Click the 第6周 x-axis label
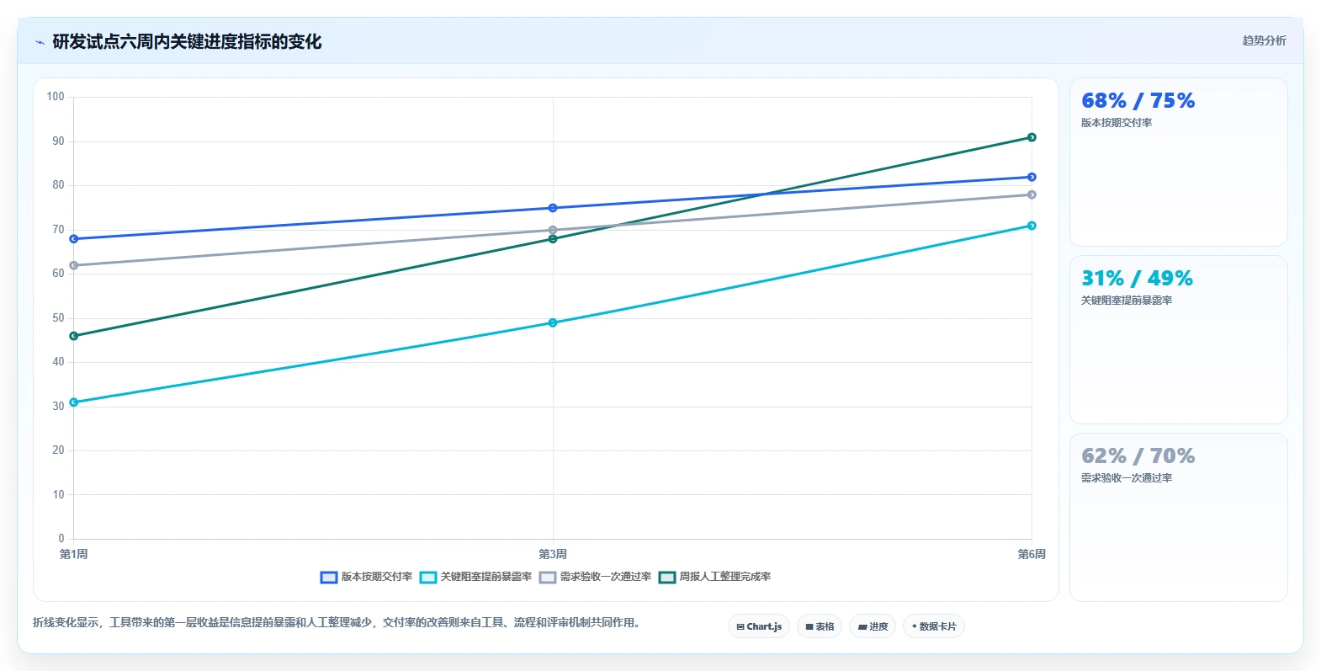 (1032, 554)
